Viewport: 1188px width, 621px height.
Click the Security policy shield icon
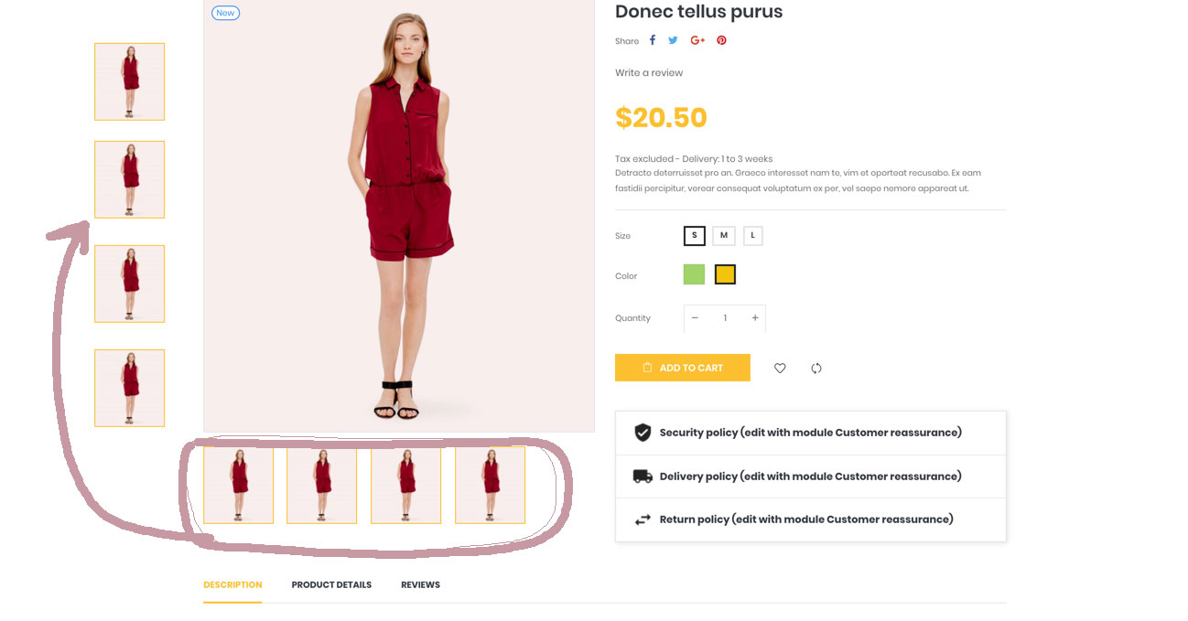click(643, 433)
